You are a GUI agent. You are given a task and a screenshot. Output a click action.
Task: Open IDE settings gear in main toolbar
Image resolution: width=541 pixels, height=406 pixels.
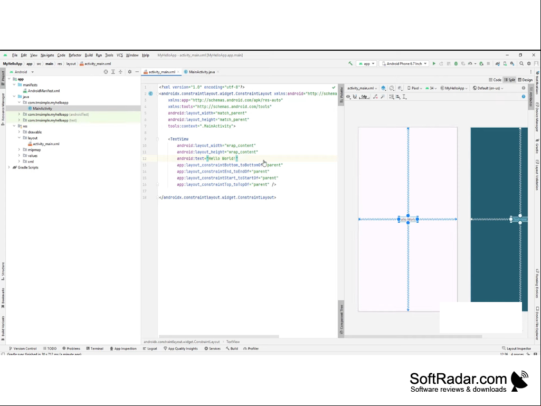click(x=529, y=63)
